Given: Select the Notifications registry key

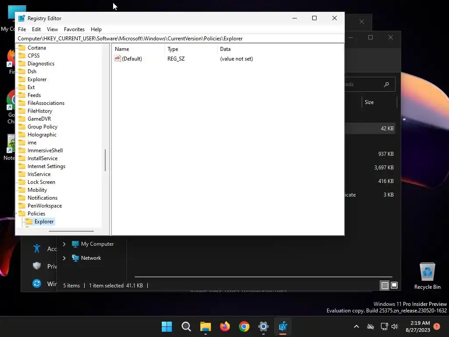Looking at the screenshot, I should click(43, 198).
